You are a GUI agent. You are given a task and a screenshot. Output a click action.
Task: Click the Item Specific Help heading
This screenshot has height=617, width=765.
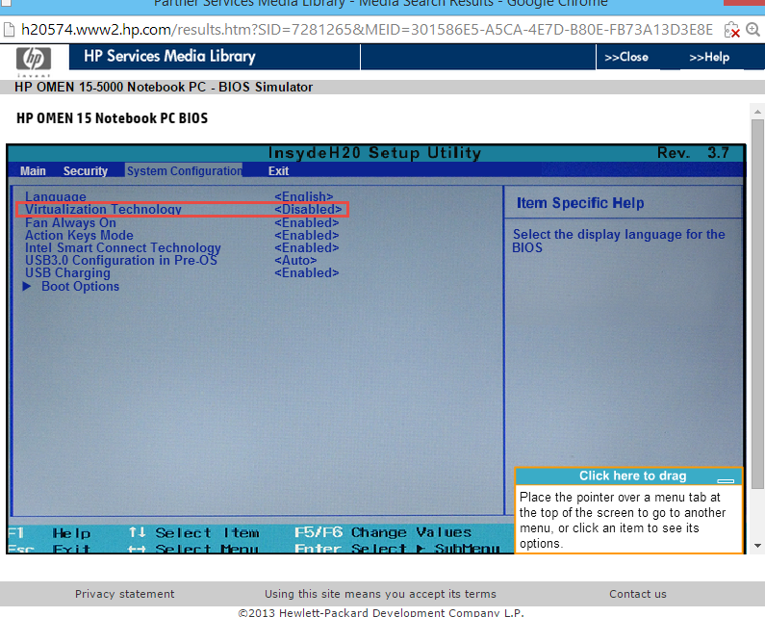click(x=580, y=202)
